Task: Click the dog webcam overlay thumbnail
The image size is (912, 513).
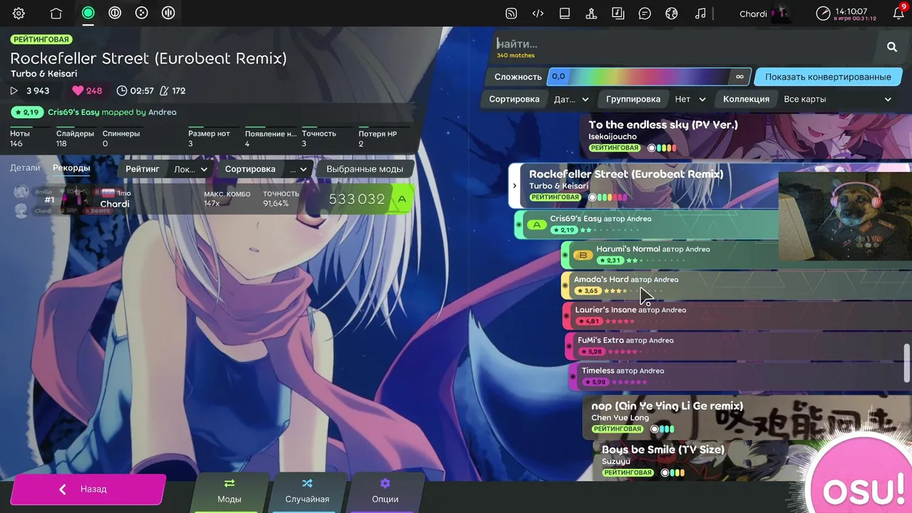Action: (x=845, y=216)
